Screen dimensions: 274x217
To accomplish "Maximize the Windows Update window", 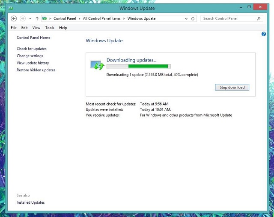I will [249, 7].
